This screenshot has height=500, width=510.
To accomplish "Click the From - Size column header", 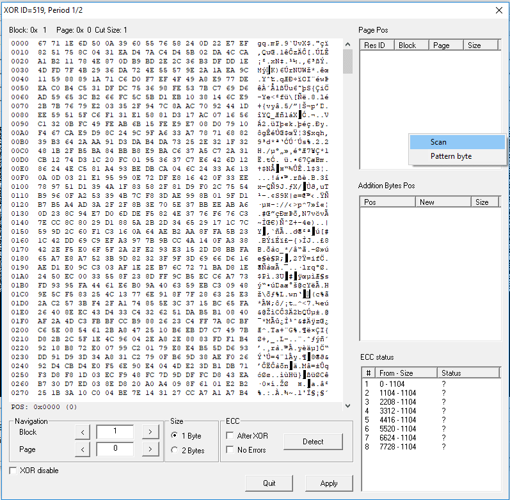I will pyautogui.click(x=406, y=373).
